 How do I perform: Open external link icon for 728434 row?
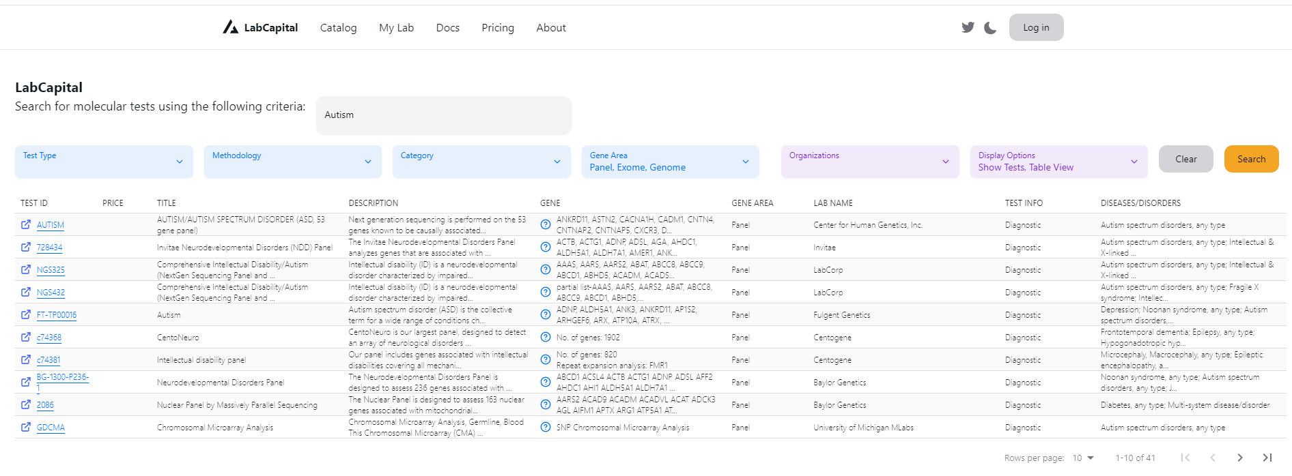pos(26,247)
